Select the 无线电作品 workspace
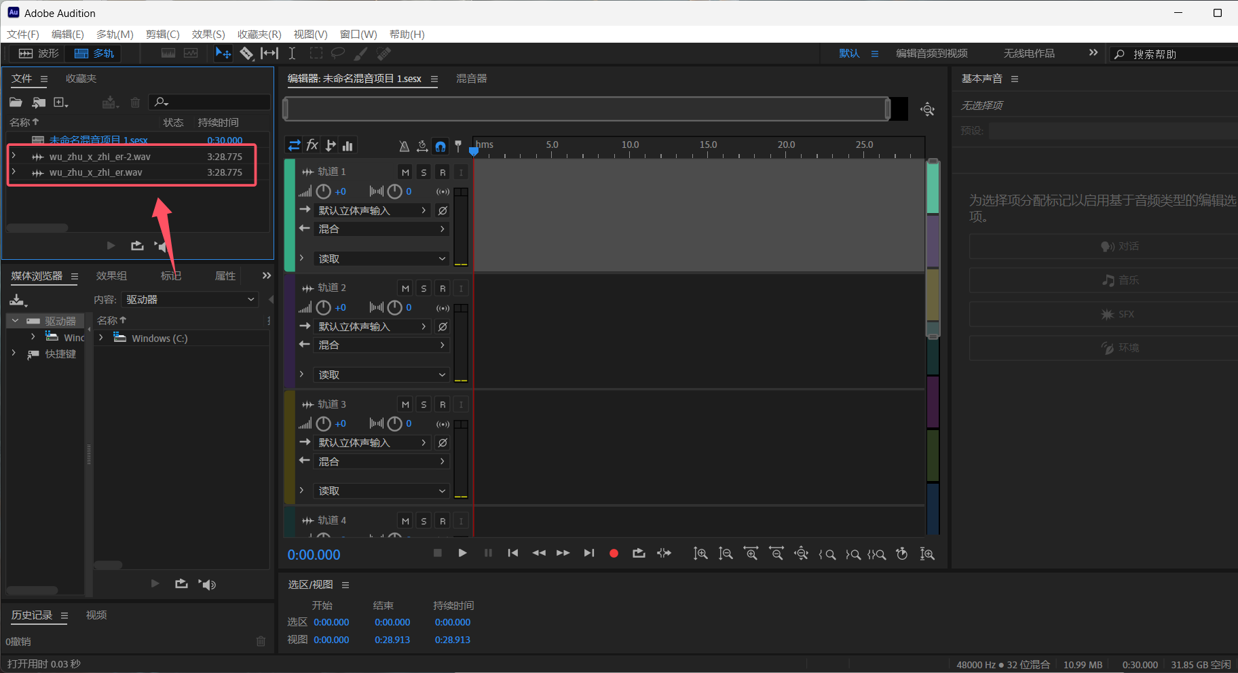The height and width of the screenshot is (673, 1238). [1029, 54]
